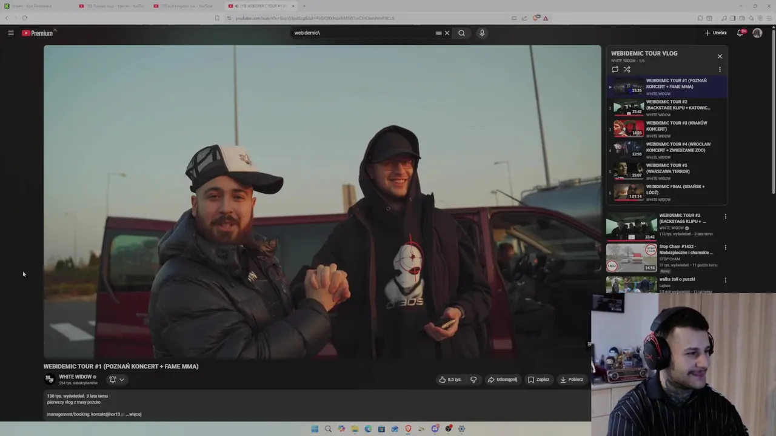
Task: Switch to the third YouTube browser tab
Action: coord(187,6)
